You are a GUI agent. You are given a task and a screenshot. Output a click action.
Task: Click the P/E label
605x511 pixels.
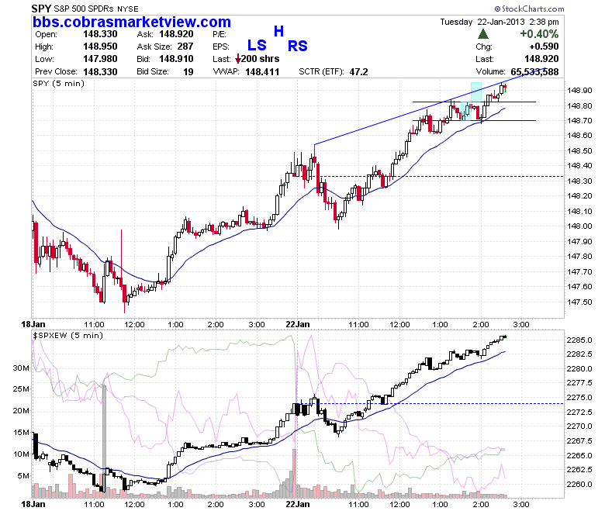(x=220, y=34)
